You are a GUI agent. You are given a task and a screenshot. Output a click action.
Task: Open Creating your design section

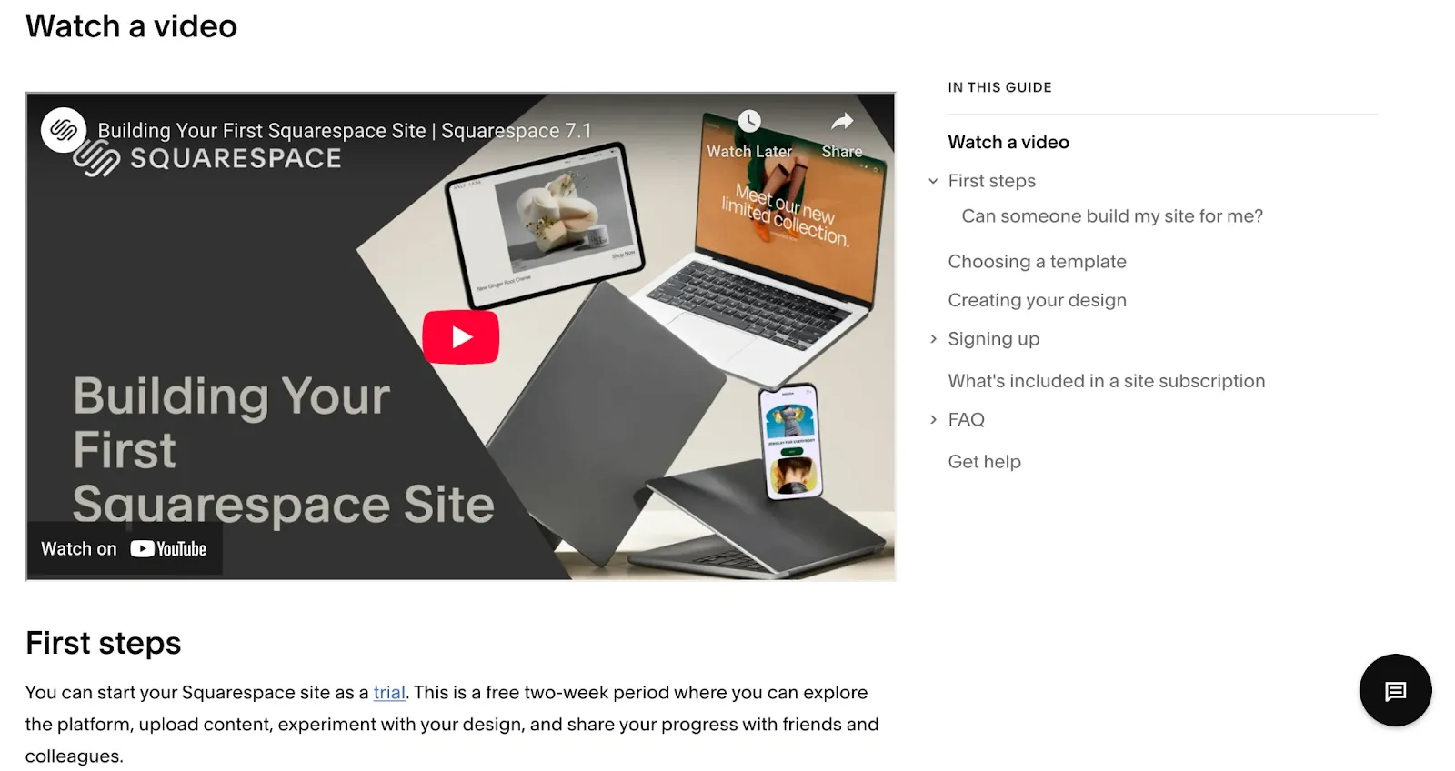coord(1037,300)
